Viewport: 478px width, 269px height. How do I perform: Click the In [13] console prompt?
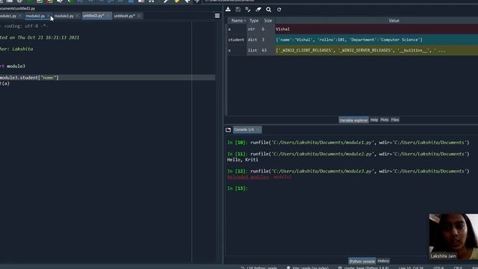click(238, 188)
